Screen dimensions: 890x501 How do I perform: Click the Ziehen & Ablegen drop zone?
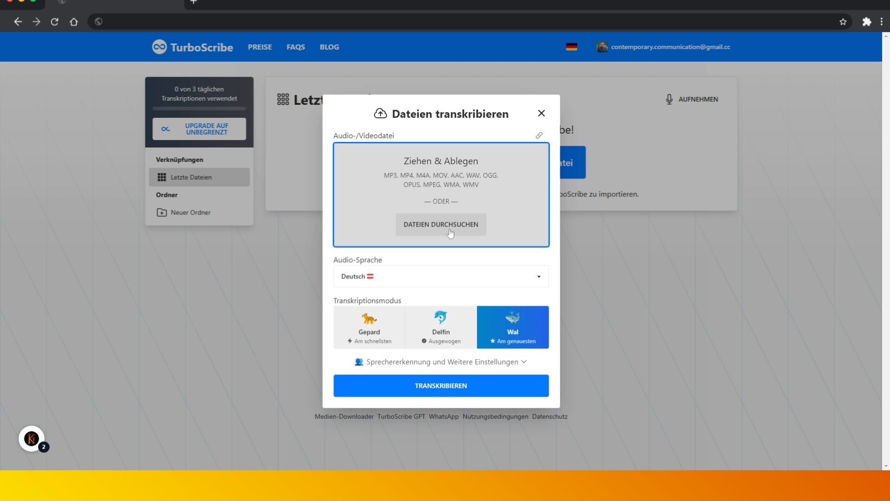441,195
